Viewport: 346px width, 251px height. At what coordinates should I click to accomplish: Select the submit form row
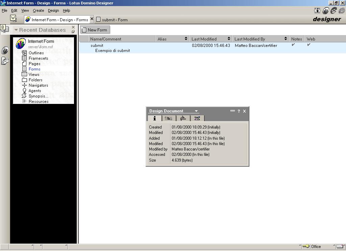pyautogui.click(x=212, y=48)
